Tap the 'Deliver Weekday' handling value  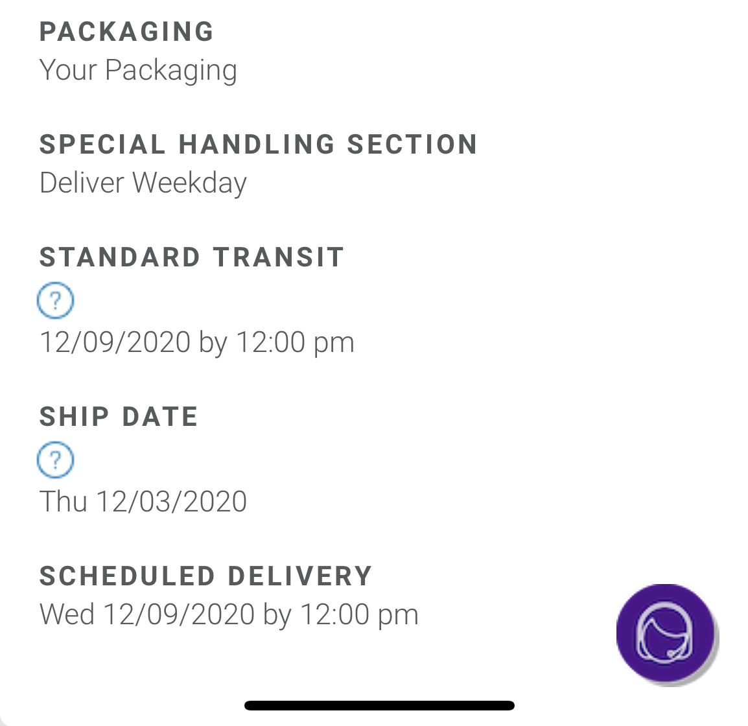[x=143, y=183]
